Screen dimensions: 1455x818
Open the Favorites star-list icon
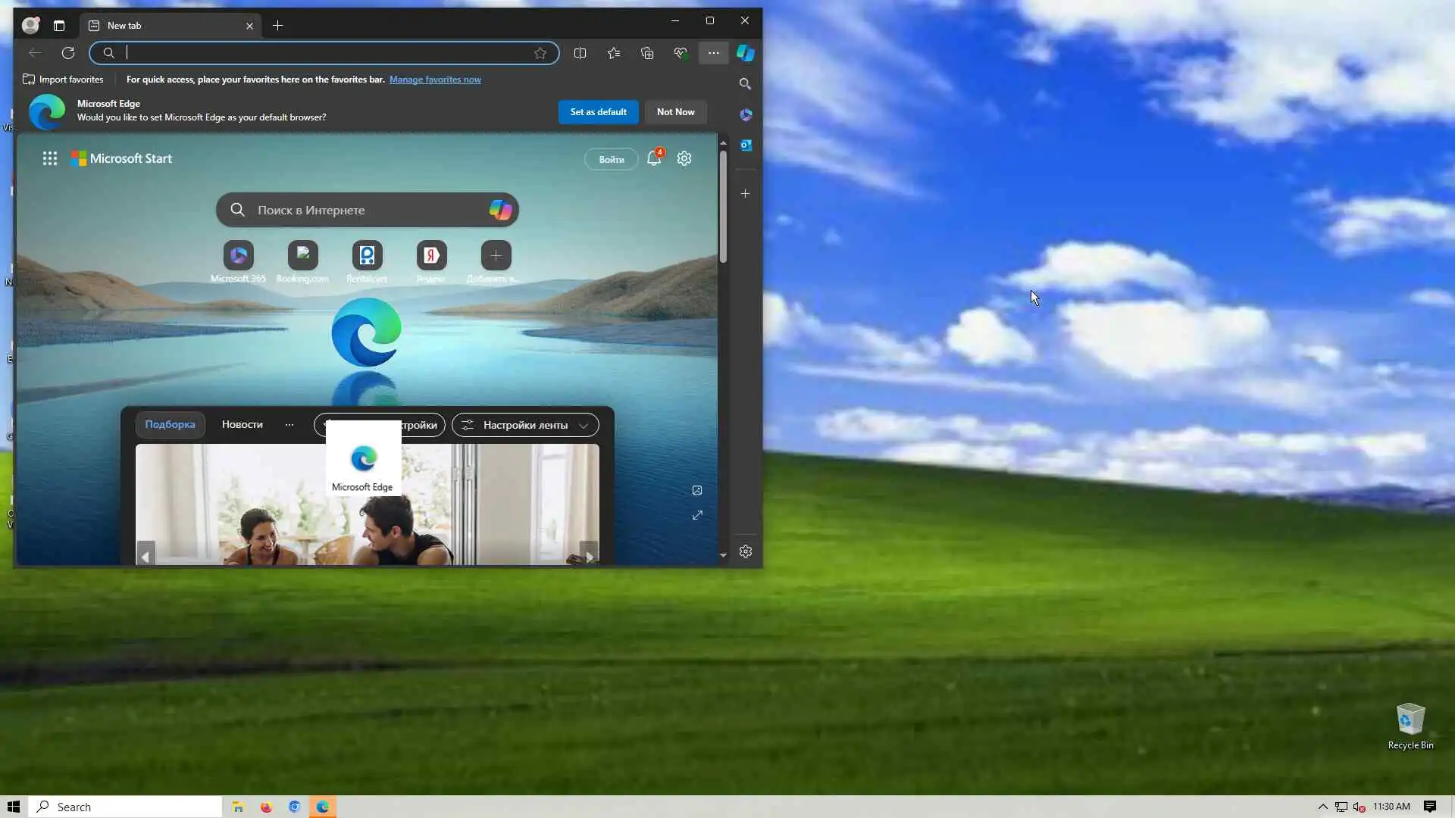click(614, 53)
